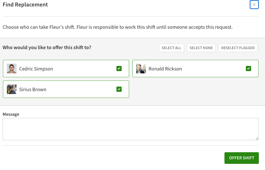
Task: Click Cedric Simpson's profile photo
Action: [12, 69]
